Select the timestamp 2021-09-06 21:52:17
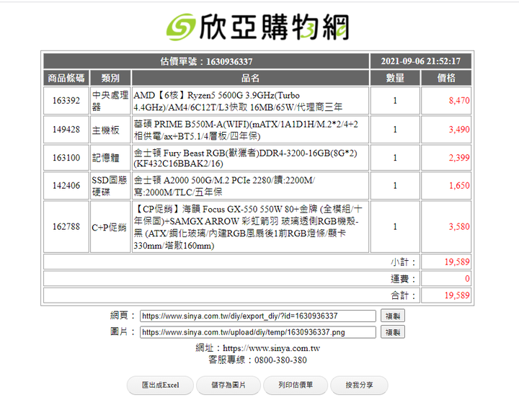The width and height of the screenshot is (519, 410). (x=420, y=61)
